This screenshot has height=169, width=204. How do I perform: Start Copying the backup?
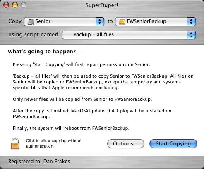point(173,144)
